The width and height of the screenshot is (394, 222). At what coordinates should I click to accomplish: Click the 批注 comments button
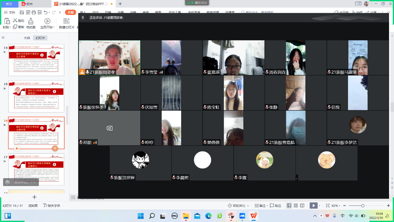pos(276,206)
